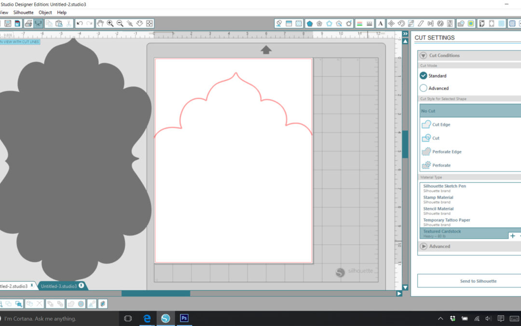This screenshot has width=521, height=326.
Task: Open the Fill Color pentagon icon
Action: (x=309, y=23)
